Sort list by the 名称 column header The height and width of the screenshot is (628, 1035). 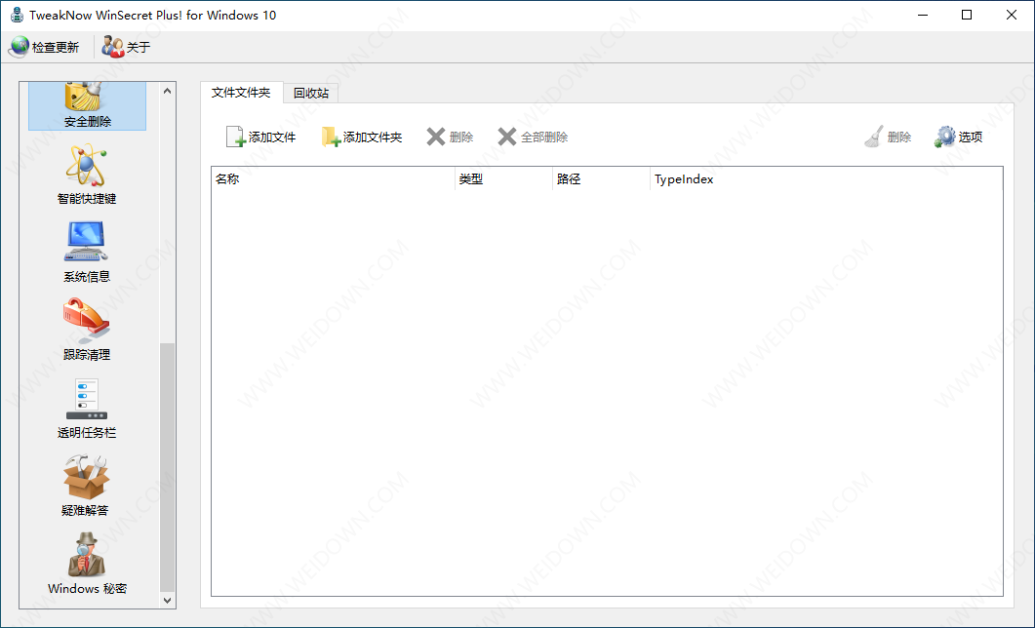(334, 179)
